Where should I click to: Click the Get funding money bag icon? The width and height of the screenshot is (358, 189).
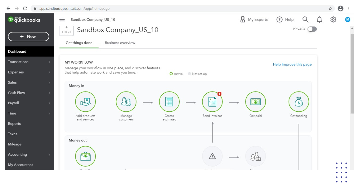(x=299, y=102)
